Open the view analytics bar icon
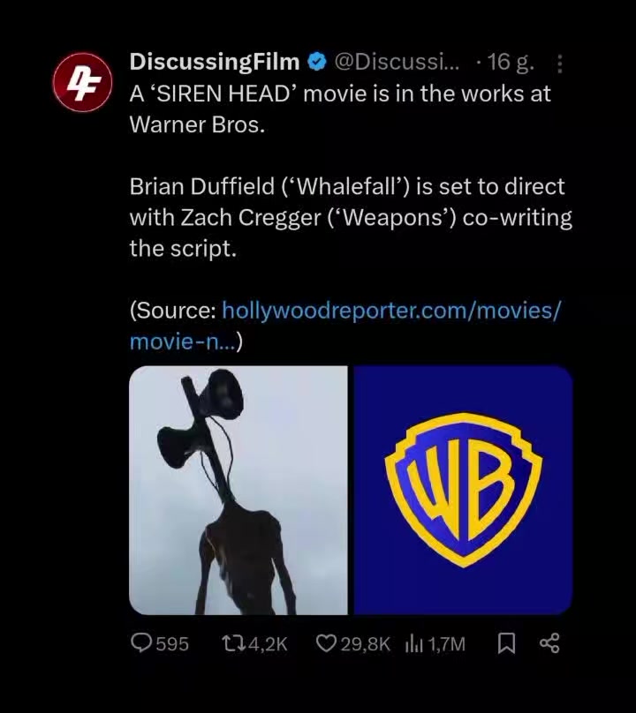This screenshot has height=713, width=636. 413,644
